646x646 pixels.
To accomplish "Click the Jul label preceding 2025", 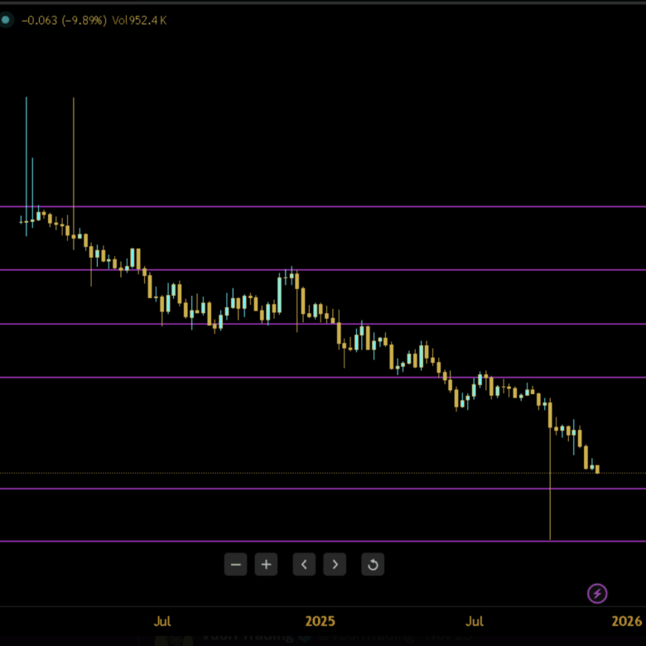I will pyautogui.click(x=162, y=621).
